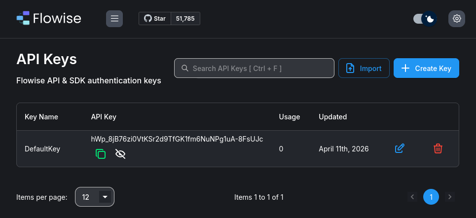The width and height of the screenshot is (476, 218).
Task: Hide the DefaultKey API key value
Action: point(120,154)
